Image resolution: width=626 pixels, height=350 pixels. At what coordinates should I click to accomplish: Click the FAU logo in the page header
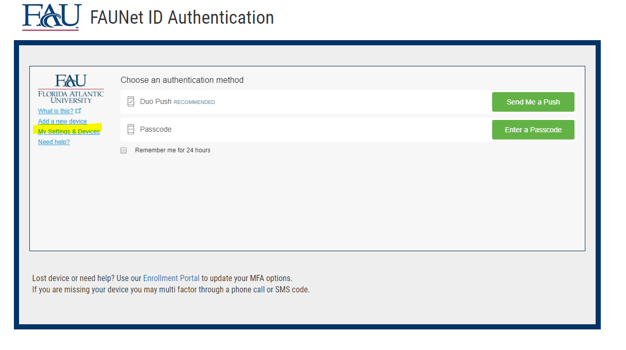pos(51,16)
